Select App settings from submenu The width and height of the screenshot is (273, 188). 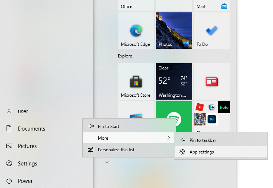[x=221, y=152]
